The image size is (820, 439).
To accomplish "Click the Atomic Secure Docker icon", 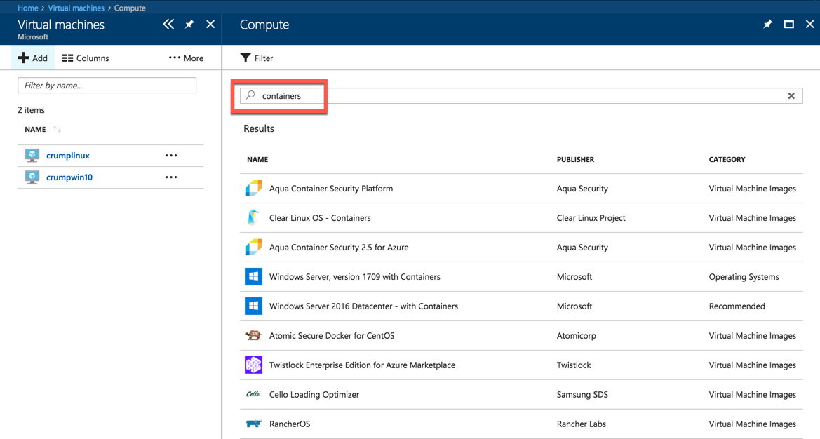I will click(x=253, y=336).
